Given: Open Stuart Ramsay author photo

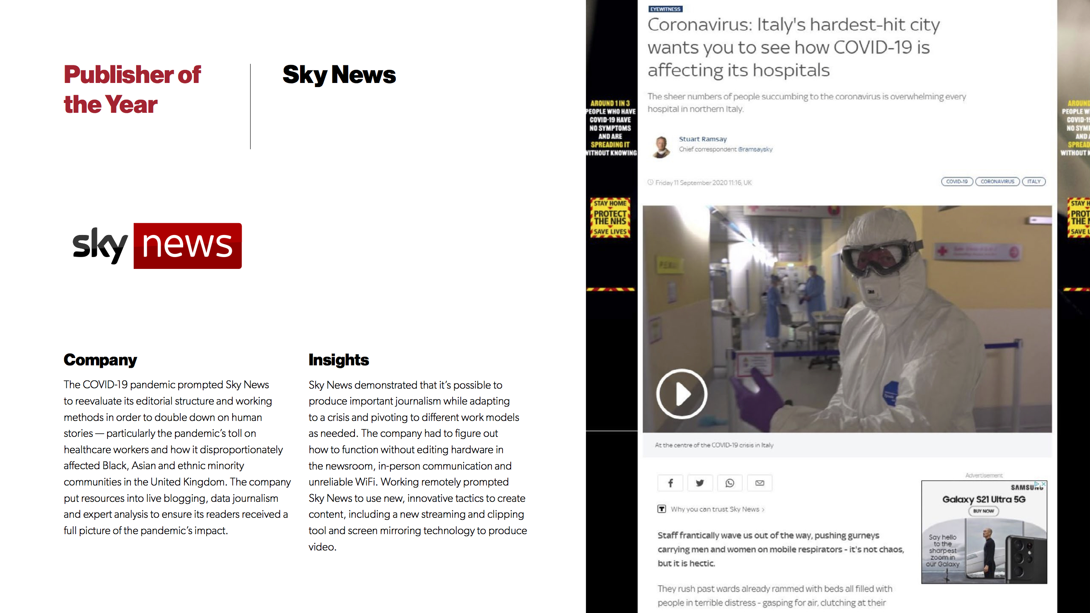Looking at the screenshot, I should (662, 147).
